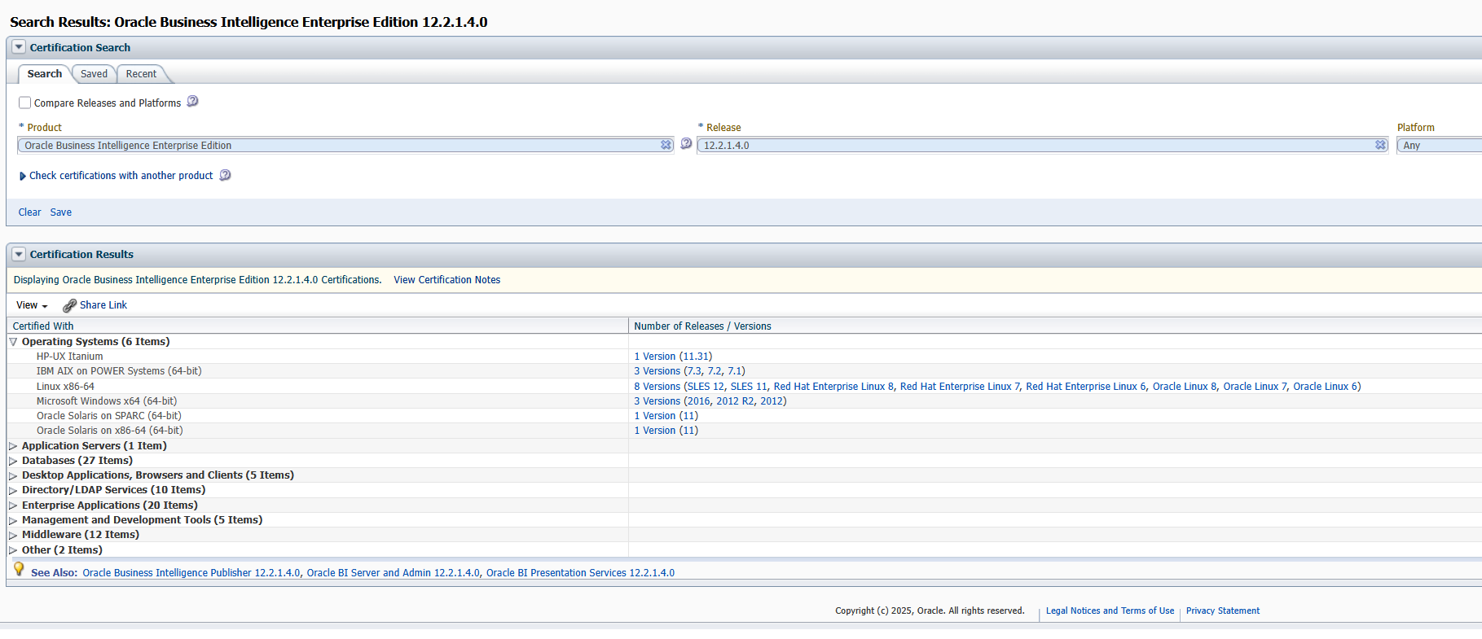Open Oracle BI Server and Admin 12.2.1.4.0 link
The width and height of the screenshot is (1482, 639).
click(x=394, y=573)
